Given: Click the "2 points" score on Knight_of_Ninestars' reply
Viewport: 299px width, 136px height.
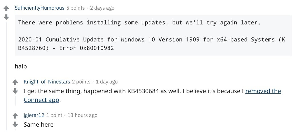Looking at the screenshot, I should (81, 82).
